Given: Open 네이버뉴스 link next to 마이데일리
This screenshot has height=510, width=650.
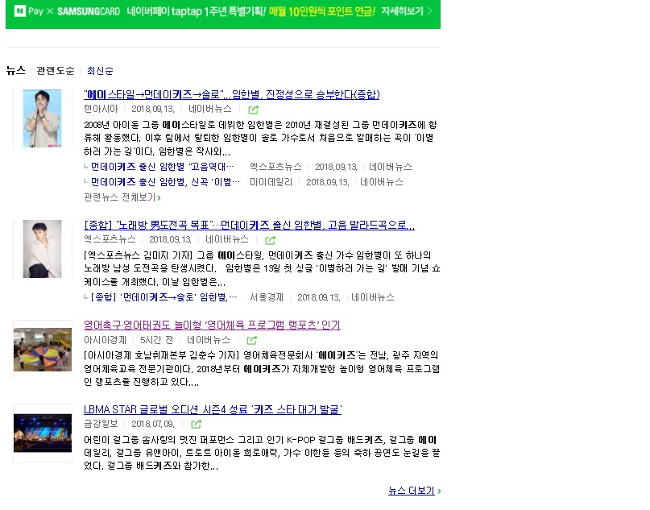Looking at the screenshot, I should pos(381,182).
